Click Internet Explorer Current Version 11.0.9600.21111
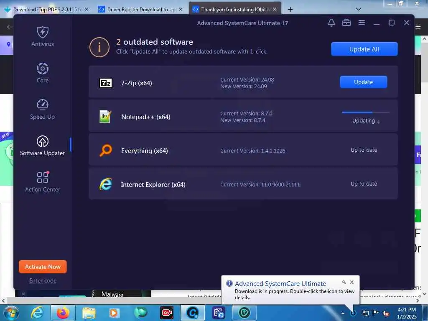 [x=260, y=184]
